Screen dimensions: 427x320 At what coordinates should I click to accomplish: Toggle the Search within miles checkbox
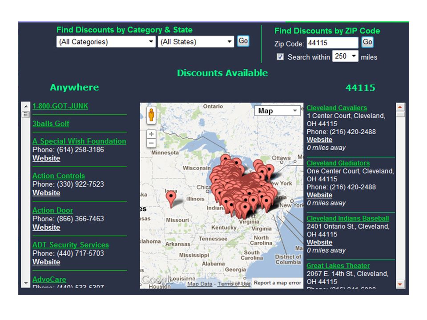(x=280, y=56)
